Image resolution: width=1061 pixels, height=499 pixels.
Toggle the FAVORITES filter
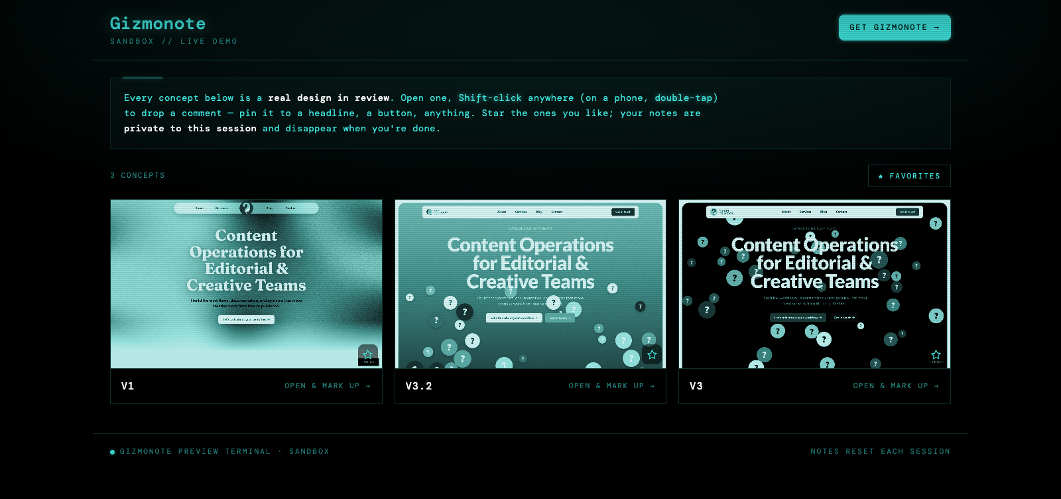tap(909, 176)
